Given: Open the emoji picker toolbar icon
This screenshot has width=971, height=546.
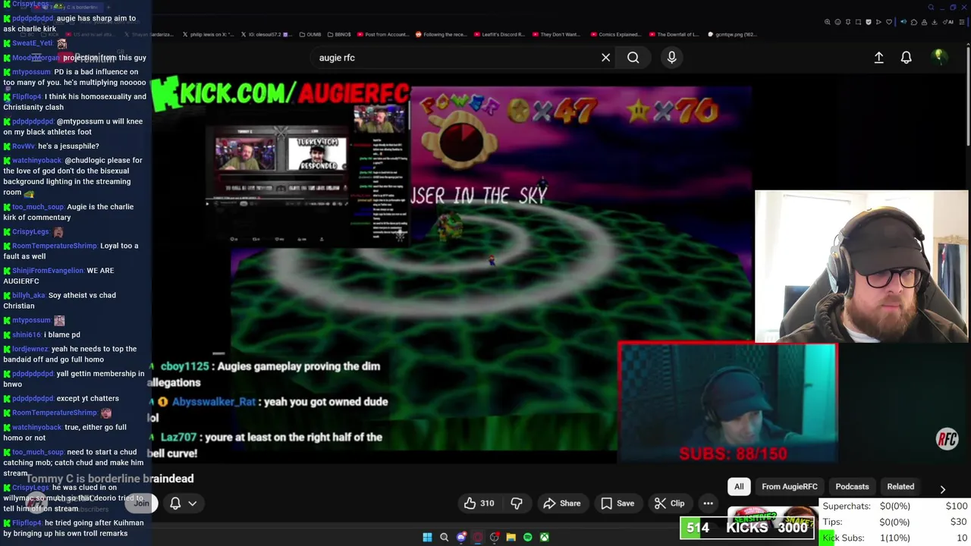Looking at the screenshot, I should 837,22.
